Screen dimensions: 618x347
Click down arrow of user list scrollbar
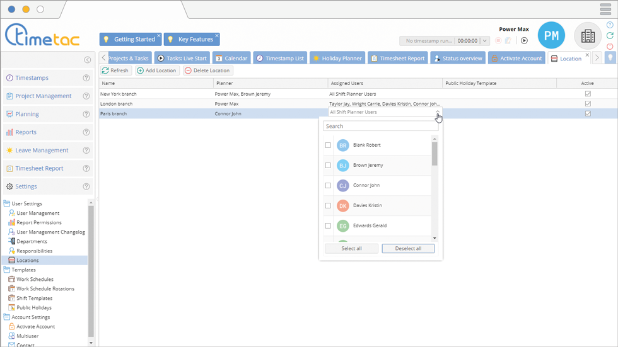point(434,239)
